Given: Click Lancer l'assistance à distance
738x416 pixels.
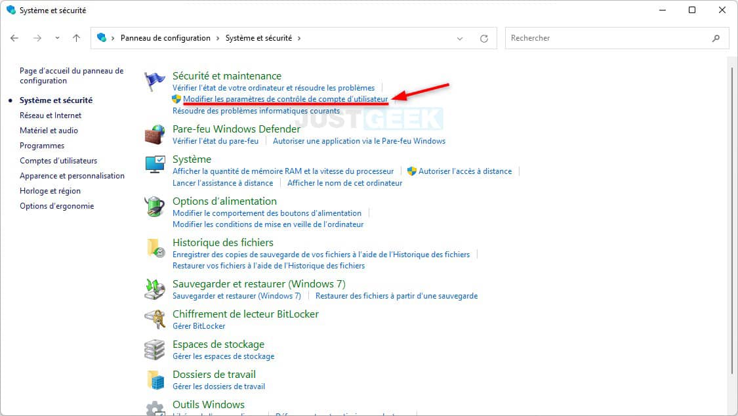Looking at the screenshot, I should coord(222,182).
